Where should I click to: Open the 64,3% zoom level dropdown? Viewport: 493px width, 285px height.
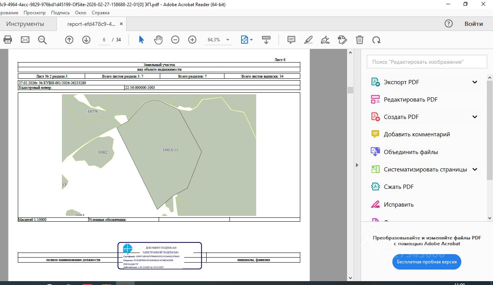pos(228,40)
